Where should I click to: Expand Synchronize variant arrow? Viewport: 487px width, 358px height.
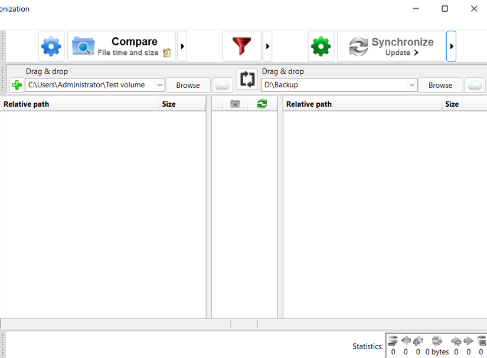pyautogui.click(x=451, y=46)
